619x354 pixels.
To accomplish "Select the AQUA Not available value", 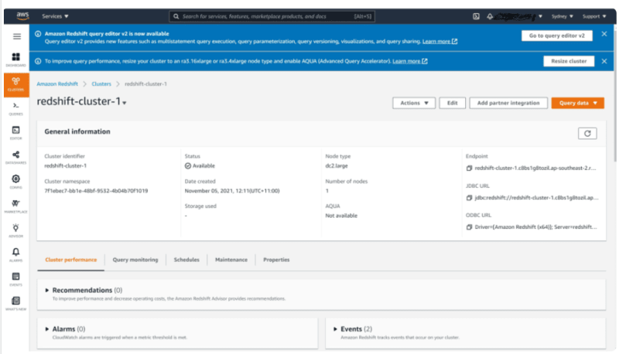I will (341, 216).
